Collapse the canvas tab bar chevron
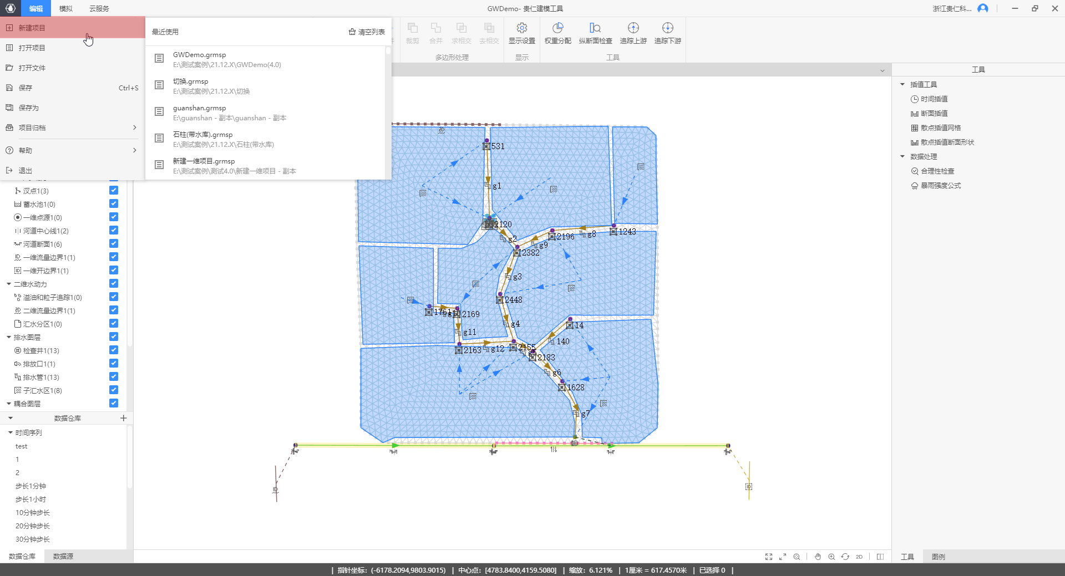The height and width of the screenshot is (576, 1065). click(x=882, y=70)
